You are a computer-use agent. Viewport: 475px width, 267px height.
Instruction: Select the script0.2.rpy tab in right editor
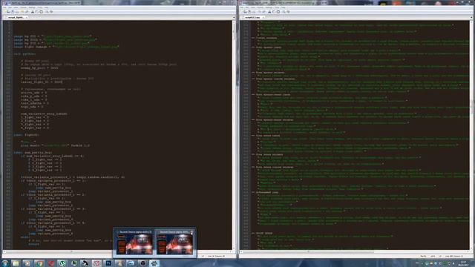click(x=252, y=17)
